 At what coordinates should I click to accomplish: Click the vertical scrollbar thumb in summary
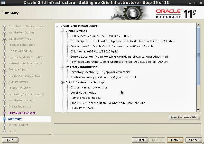tap(198, 56)
